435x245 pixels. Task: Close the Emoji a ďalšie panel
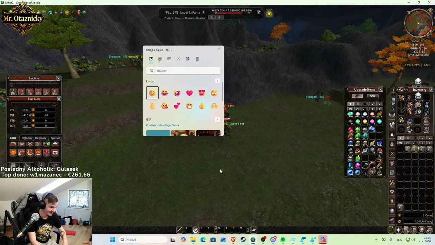219,49
